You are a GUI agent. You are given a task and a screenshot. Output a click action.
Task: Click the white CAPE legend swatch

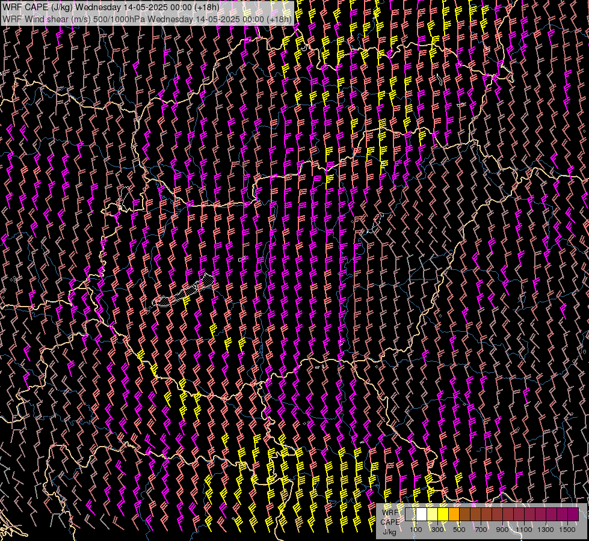tap(422, 514)
